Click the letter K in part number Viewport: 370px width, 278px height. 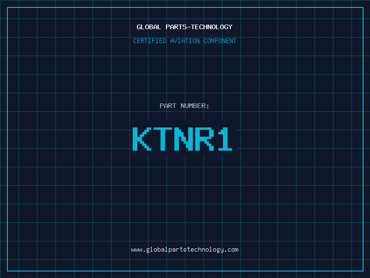click(142, 139)
